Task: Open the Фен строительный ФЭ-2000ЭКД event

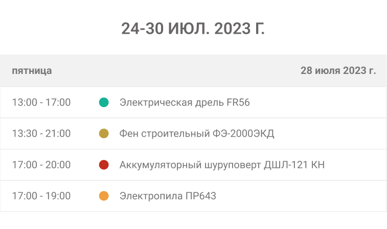Action: (196, 134)
